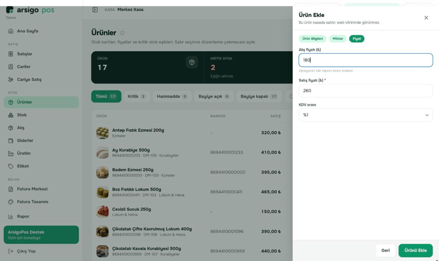Click the Satış fiyatı input field
439x261 pixels.
[366, 91]
